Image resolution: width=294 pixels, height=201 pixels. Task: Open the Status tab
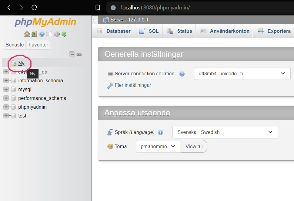(179, 31)
